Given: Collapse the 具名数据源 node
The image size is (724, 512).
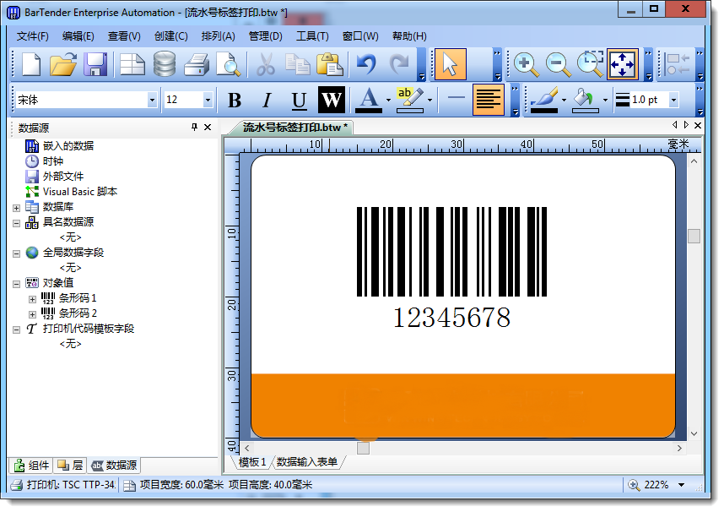Looking at the screenshot, I should coord(16,223).
